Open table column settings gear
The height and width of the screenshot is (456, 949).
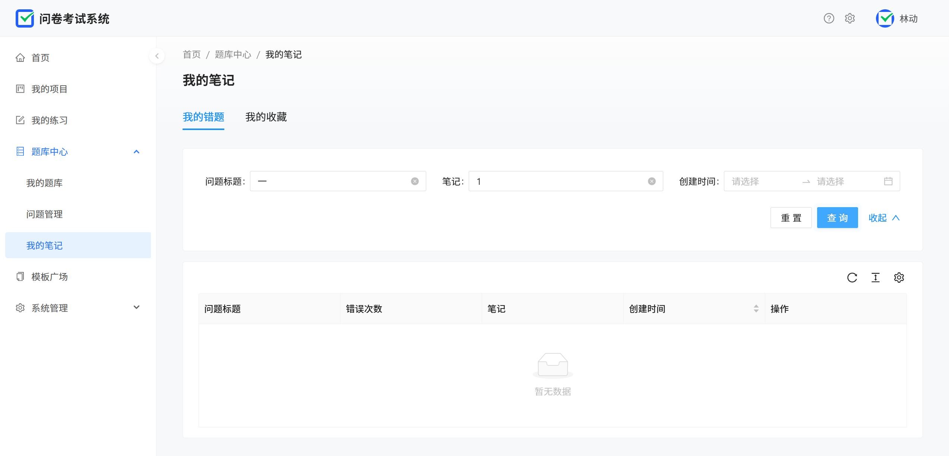pyautogui.click(x=899, y=278)
